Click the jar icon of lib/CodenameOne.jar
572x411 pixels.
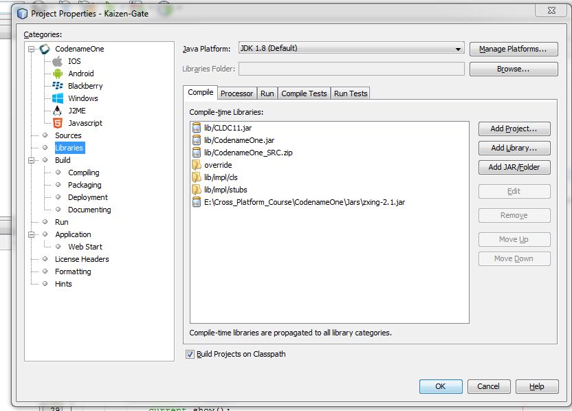click(196, 140)
